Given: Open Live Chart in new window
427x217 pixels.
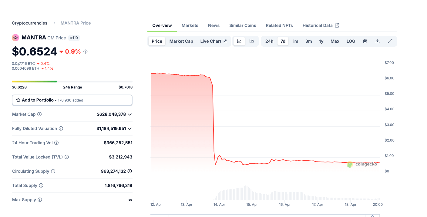Looking at the screenshot, I should point(214,41).
